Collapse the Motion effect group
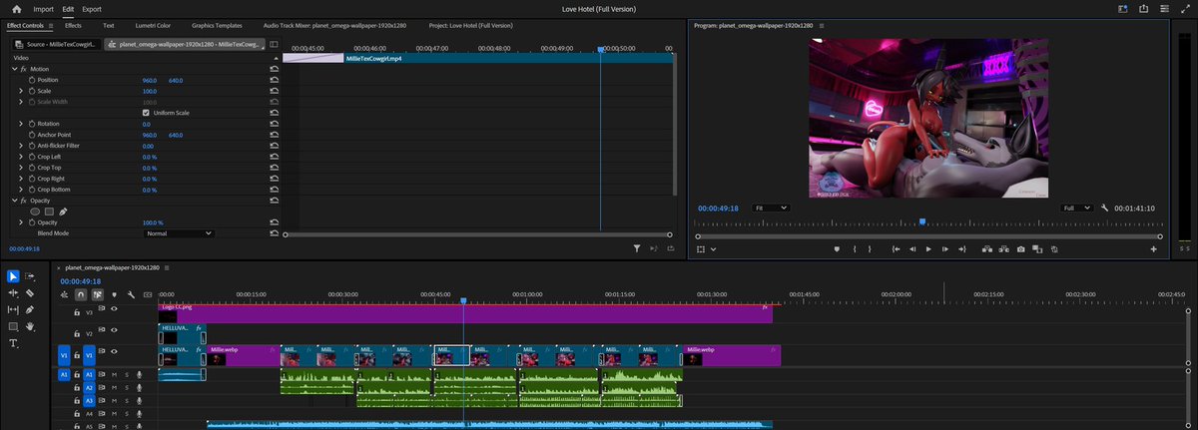 pyautogui.click(x=13, y=69)
